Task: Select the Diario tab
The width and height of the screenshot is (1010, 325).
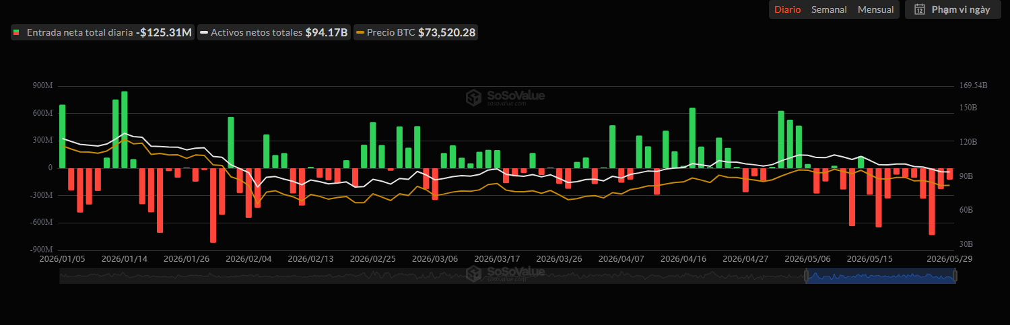Action: coord(787,9)
